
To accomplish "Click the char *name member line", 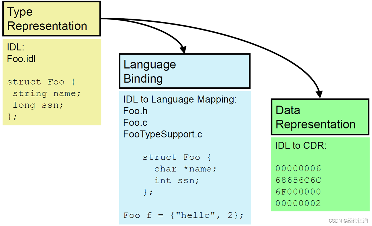I will coord(185,169).
